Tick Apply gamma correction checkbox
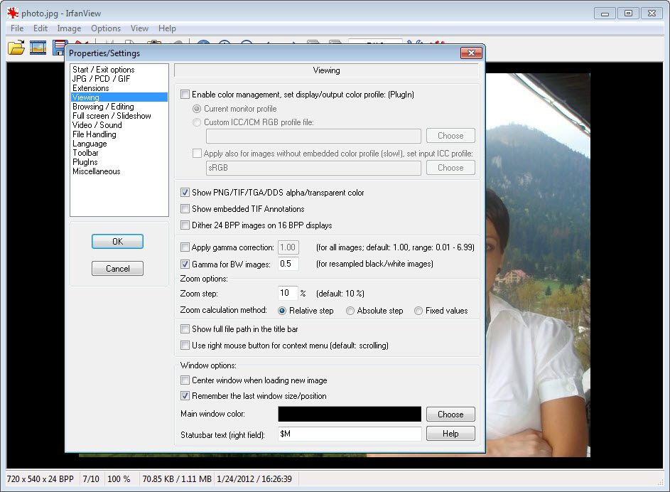Screen dimensions: 670x492 pos(185,247)
